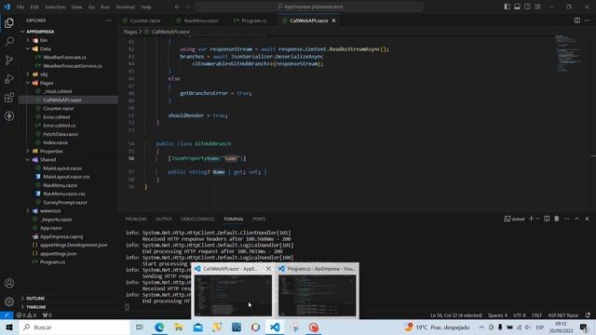Switch to the NavMenu.razor editor tab
This screenshot has height=335, width=596.
point(201,20)
